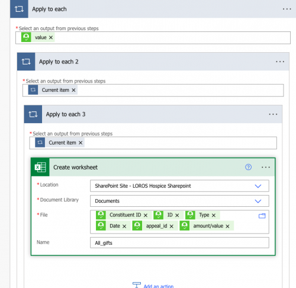Click the Excel icon on Create worksheet

click(x=40, y=167)
